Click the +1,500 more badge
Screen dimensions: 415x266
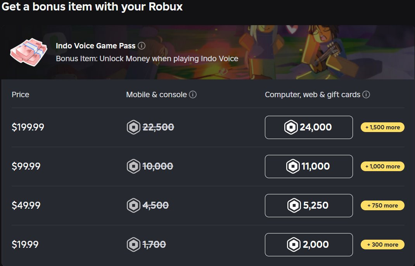[382, 127]
